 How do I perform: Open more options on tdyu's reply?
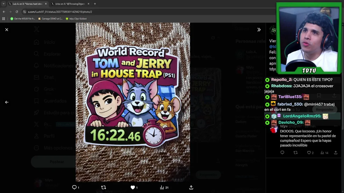(x=335, y=126)
